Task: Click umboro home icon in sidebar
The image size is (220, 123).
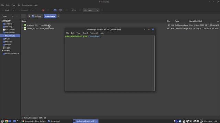Action: [x=4, y=24]
